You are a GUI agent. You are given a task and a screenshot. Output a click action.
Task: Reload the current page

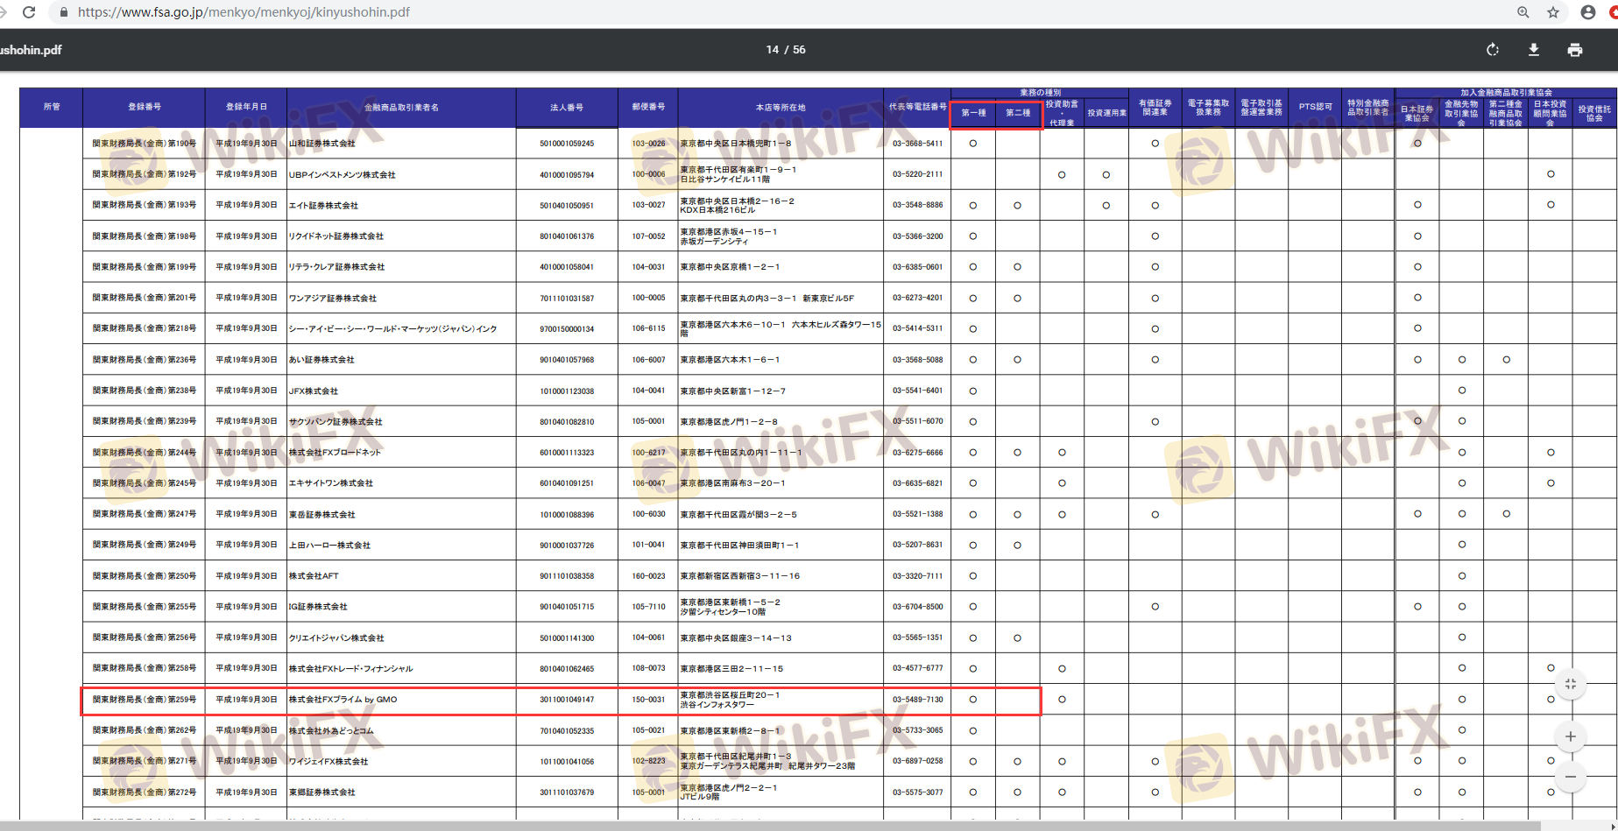pos(29,12)
